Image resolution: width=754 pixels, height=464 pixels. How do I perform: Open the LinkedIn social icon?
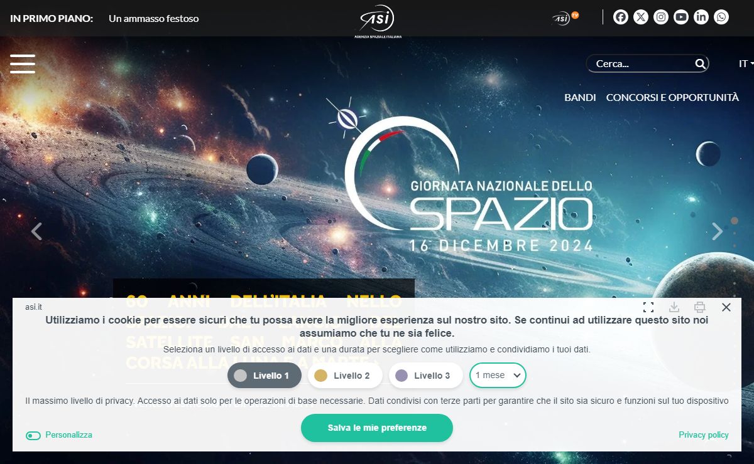pyautogui.click(x=701, y=17)
